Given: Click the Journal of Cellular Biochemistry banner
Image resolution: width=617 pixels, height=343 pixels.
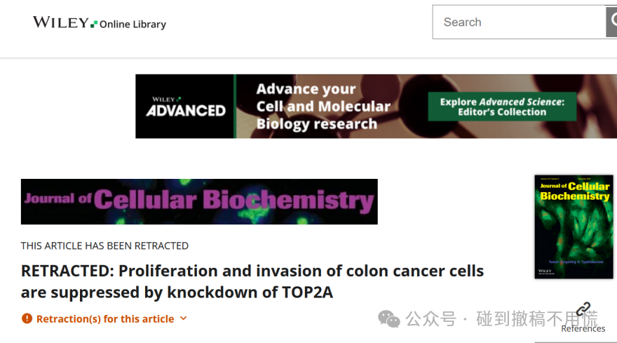Looking at the screenshot, I should pos(199,201).
